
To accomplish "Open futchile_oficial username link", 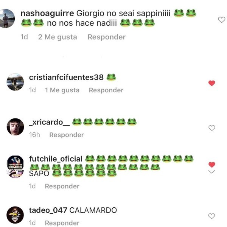I will tap(56, 159).
